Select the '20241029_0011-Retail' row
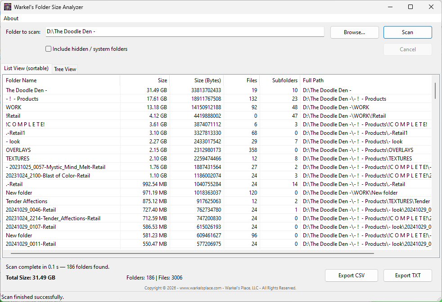The width and height of the screenshot is (442, 302). pos(217,244)
